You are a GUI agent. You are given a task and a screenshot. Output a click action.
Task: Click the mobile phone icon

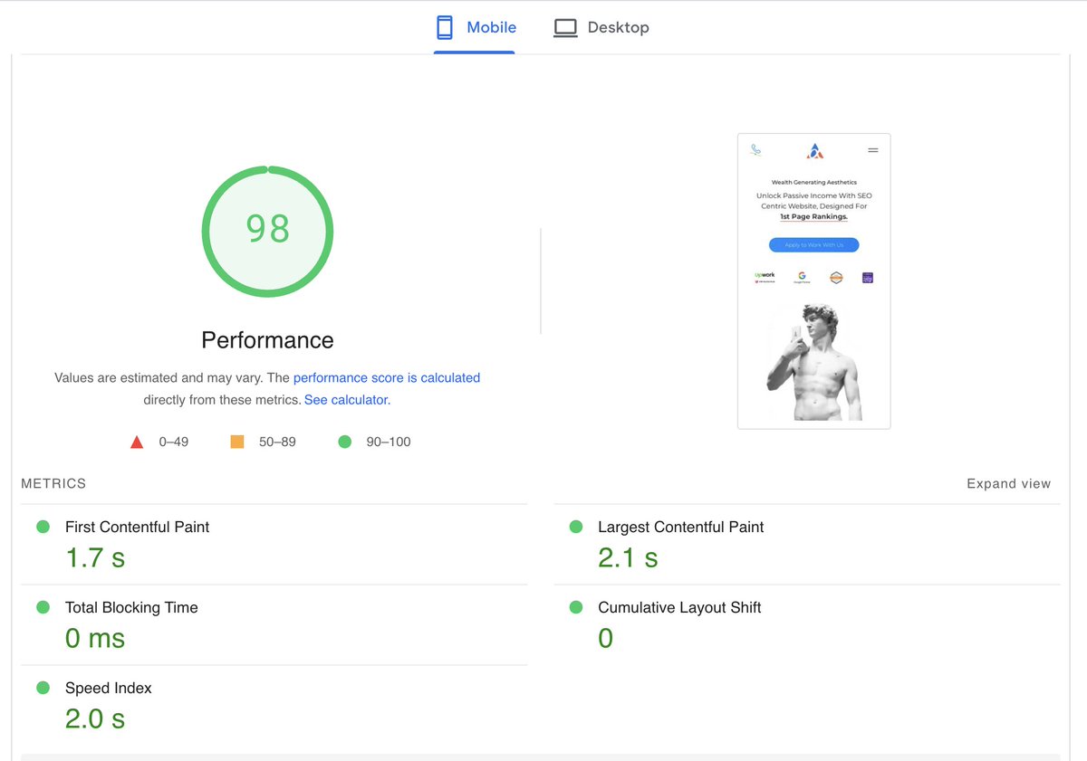(445, 28)
